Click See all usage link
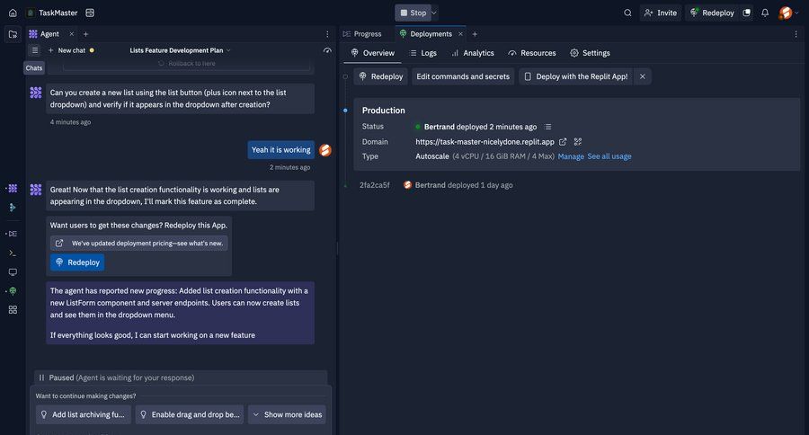Image resolution: width=809 pixels, height=435 pixels. [x=609, y=156]
